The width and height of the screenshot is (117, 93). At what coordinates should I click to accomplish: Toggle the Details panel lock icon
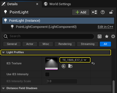pos(111,12)
